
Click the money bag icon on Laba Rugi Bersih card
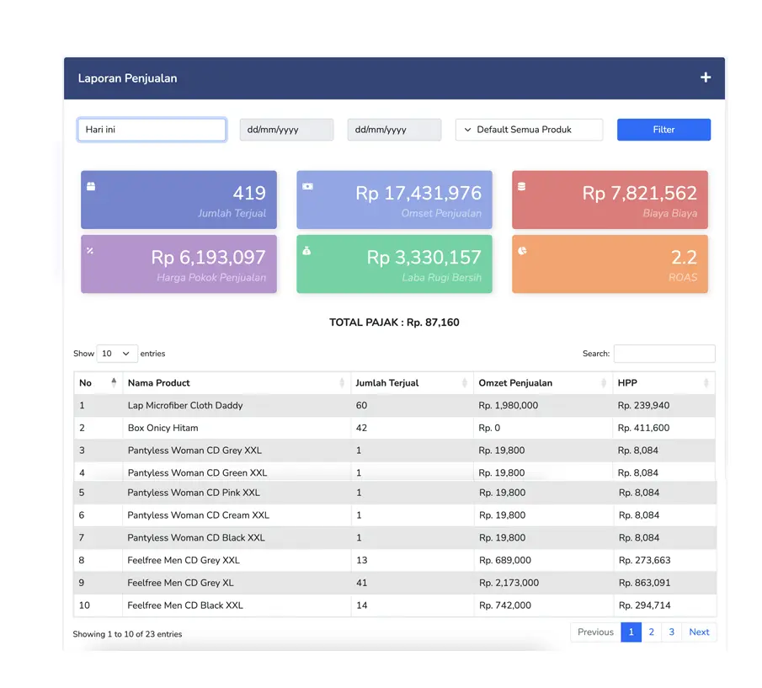click(307, 250)
